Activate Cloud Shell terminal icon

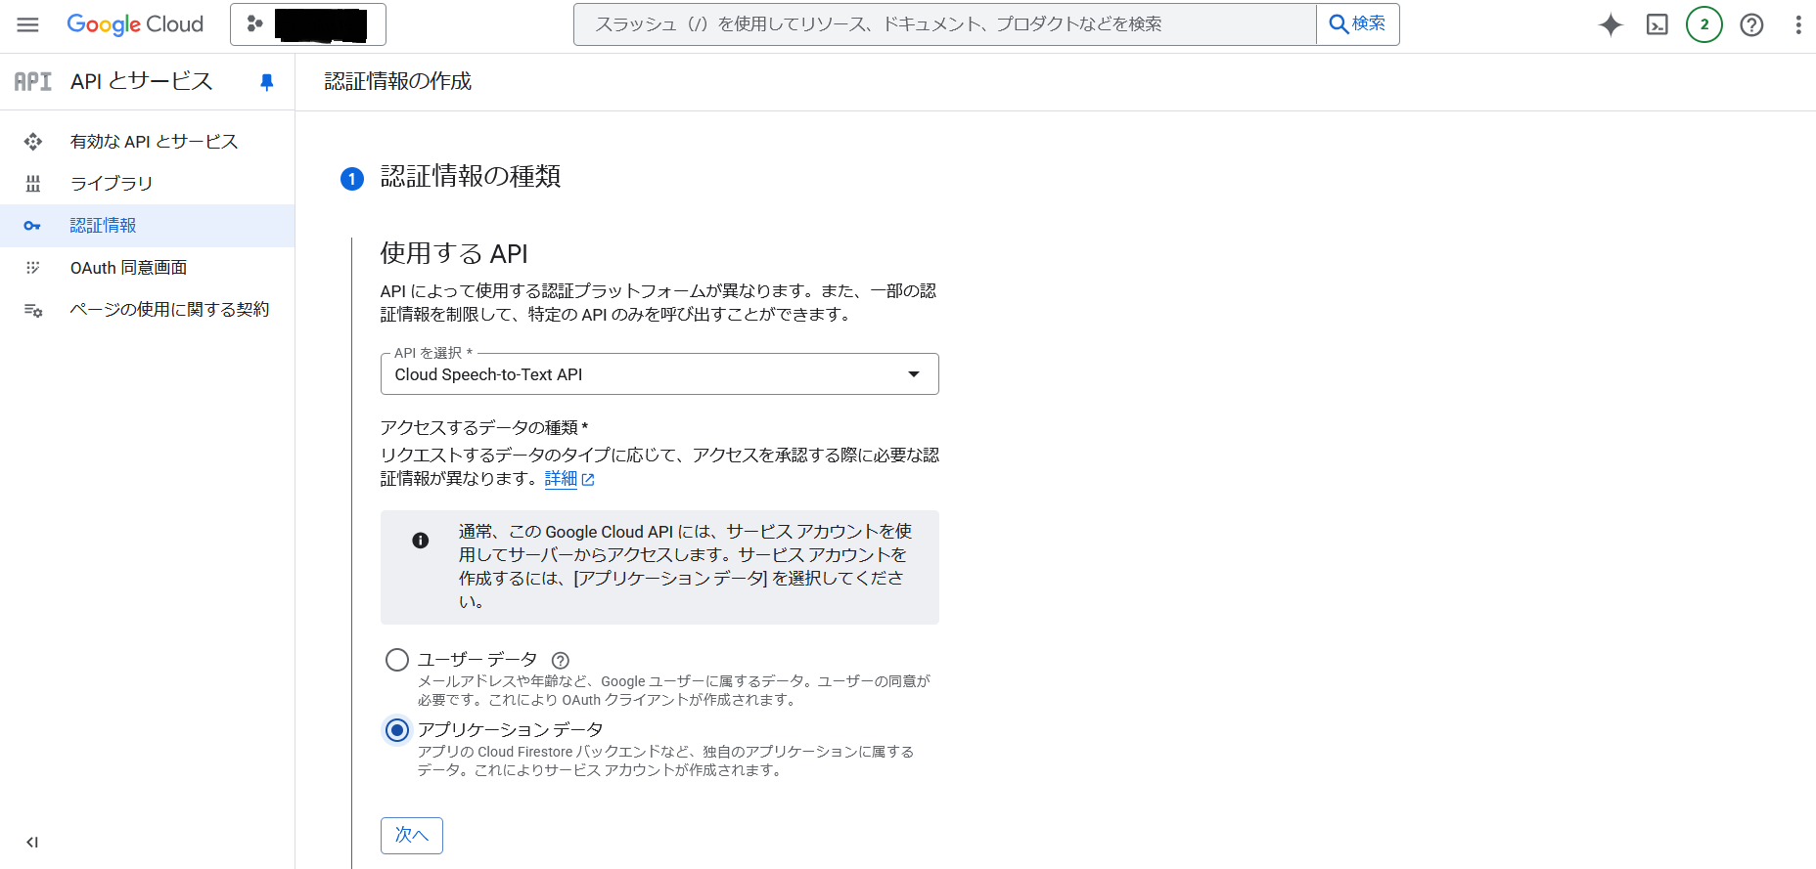pos(1657,24)
